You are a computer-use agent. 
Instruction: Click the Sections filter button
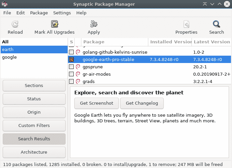point(34,86)
